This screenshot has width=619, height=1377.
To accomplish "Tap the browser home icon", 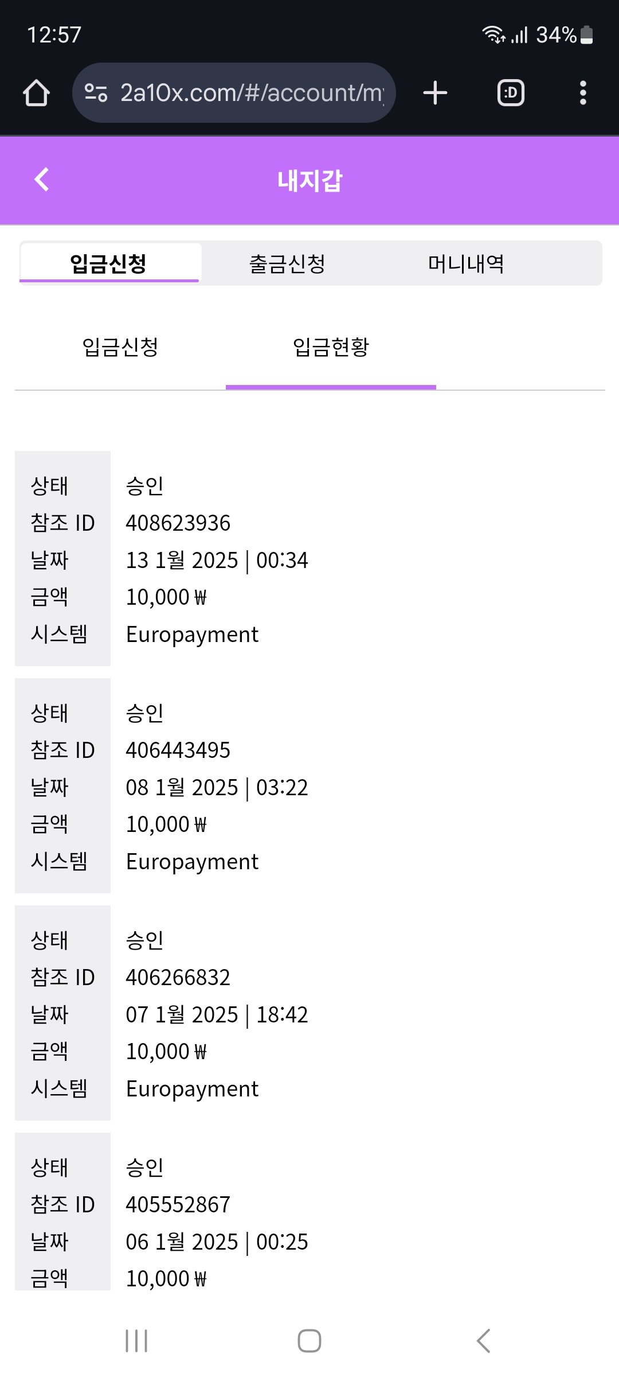I will pos(37,93).
